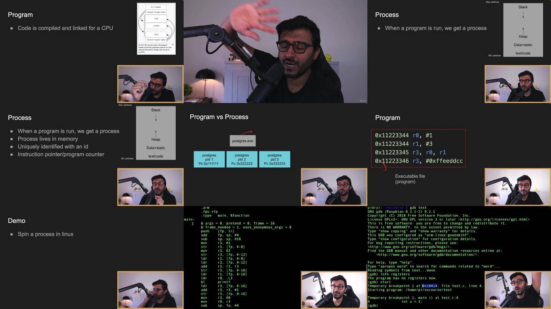Click the postgres.exe gray box
The width and height of the screenshot is (551, 309).
tap(243, 141)
